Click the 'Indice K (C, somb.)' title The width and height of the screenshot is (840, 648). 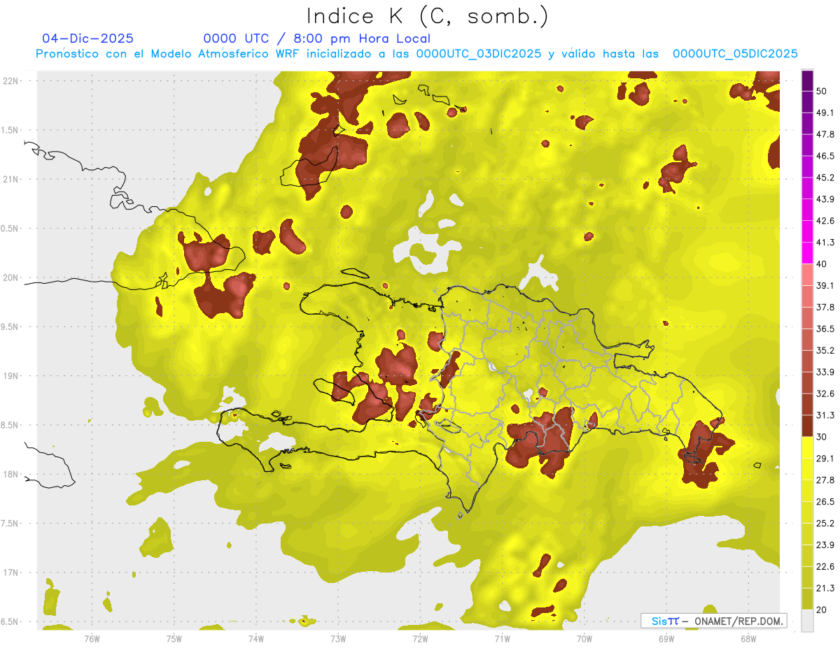click(428, 16)
